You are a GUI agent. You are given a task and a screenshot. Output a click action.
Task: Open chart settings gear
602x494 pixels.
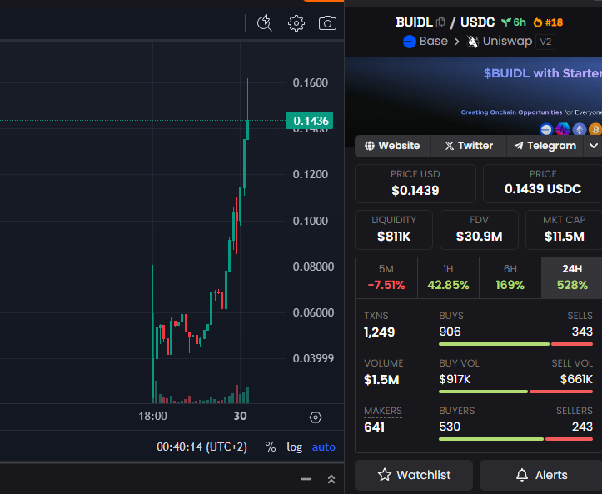coord(296,23)
